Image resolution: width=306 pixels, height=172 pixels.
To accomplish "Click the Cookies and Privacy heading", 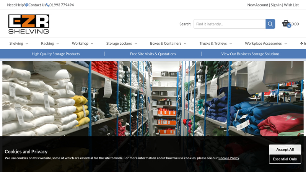I will (26, 151).
